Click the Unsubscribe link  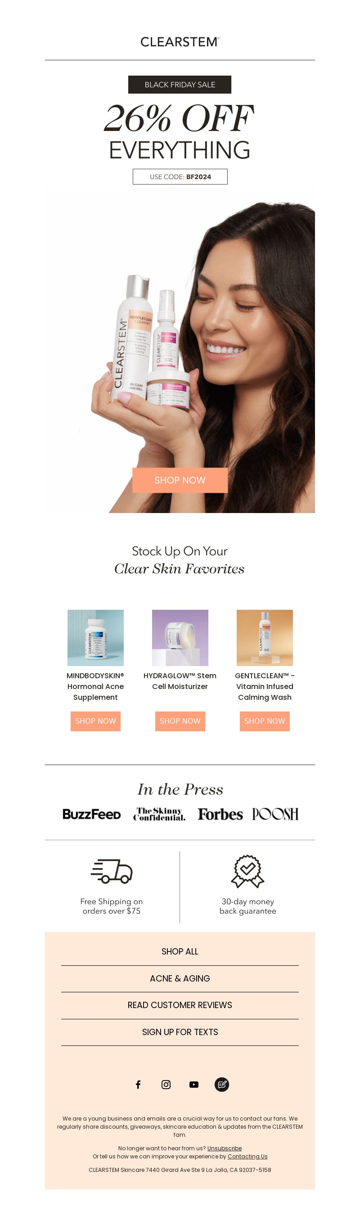(225, 1148)
